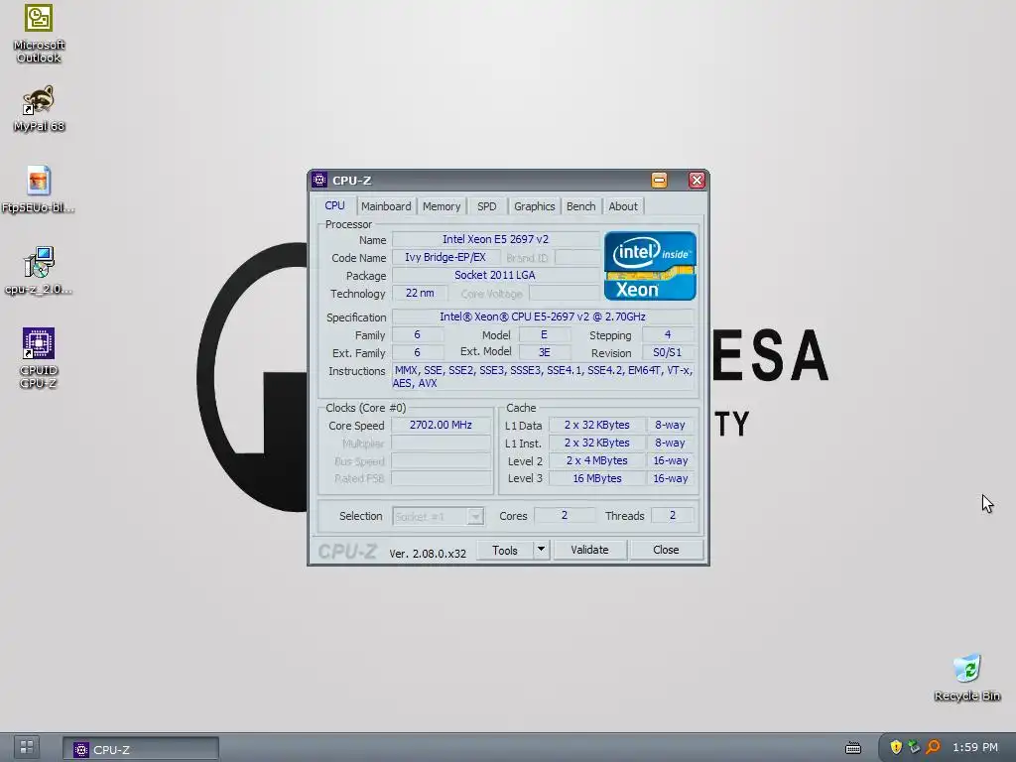
Task: Click the Technology value 22 nm
Action: (x=420, y=293)
